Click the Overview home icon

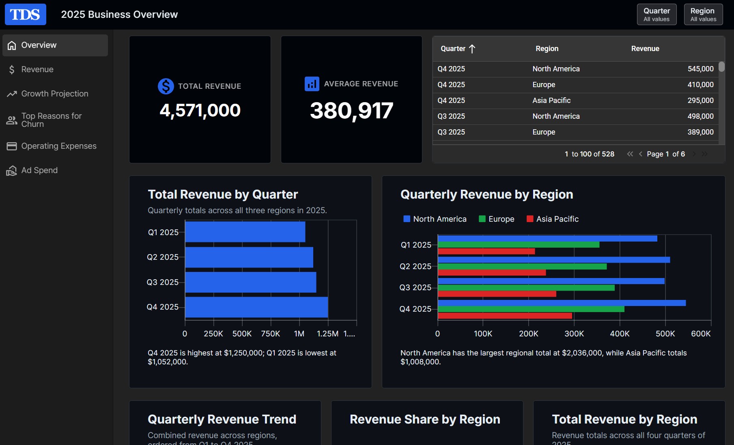12,45
